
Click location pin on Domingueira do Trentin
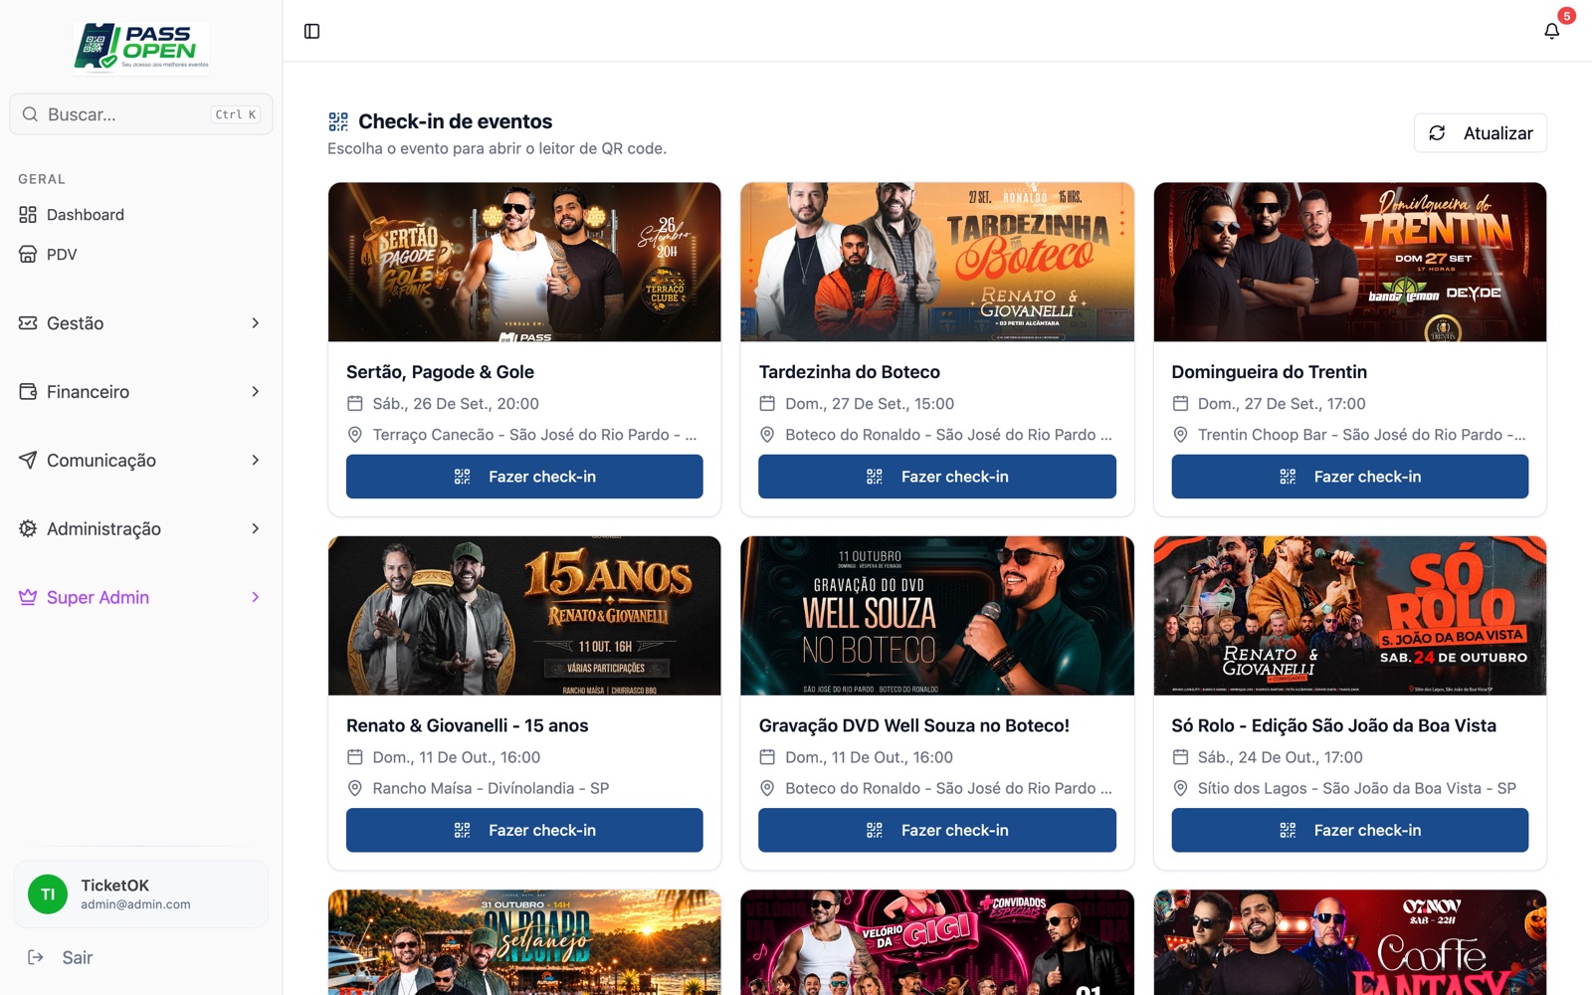click(1180, 434)
